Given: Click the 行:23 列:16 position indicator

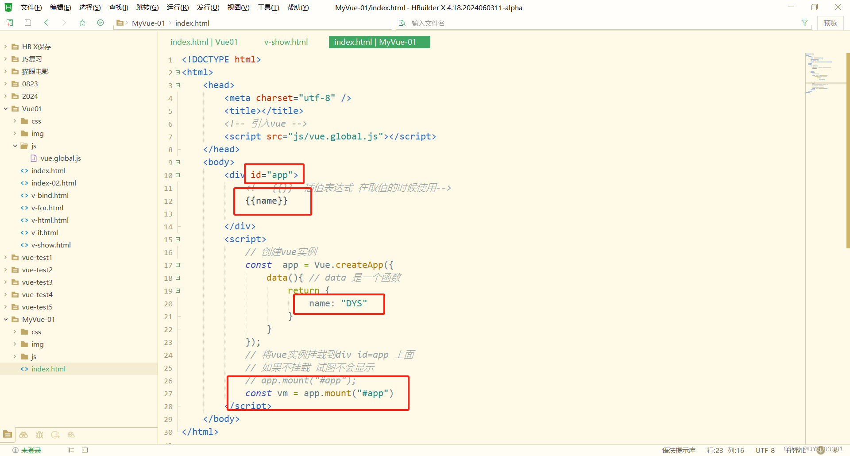Looking at the screenshot, I should point(725,450).
